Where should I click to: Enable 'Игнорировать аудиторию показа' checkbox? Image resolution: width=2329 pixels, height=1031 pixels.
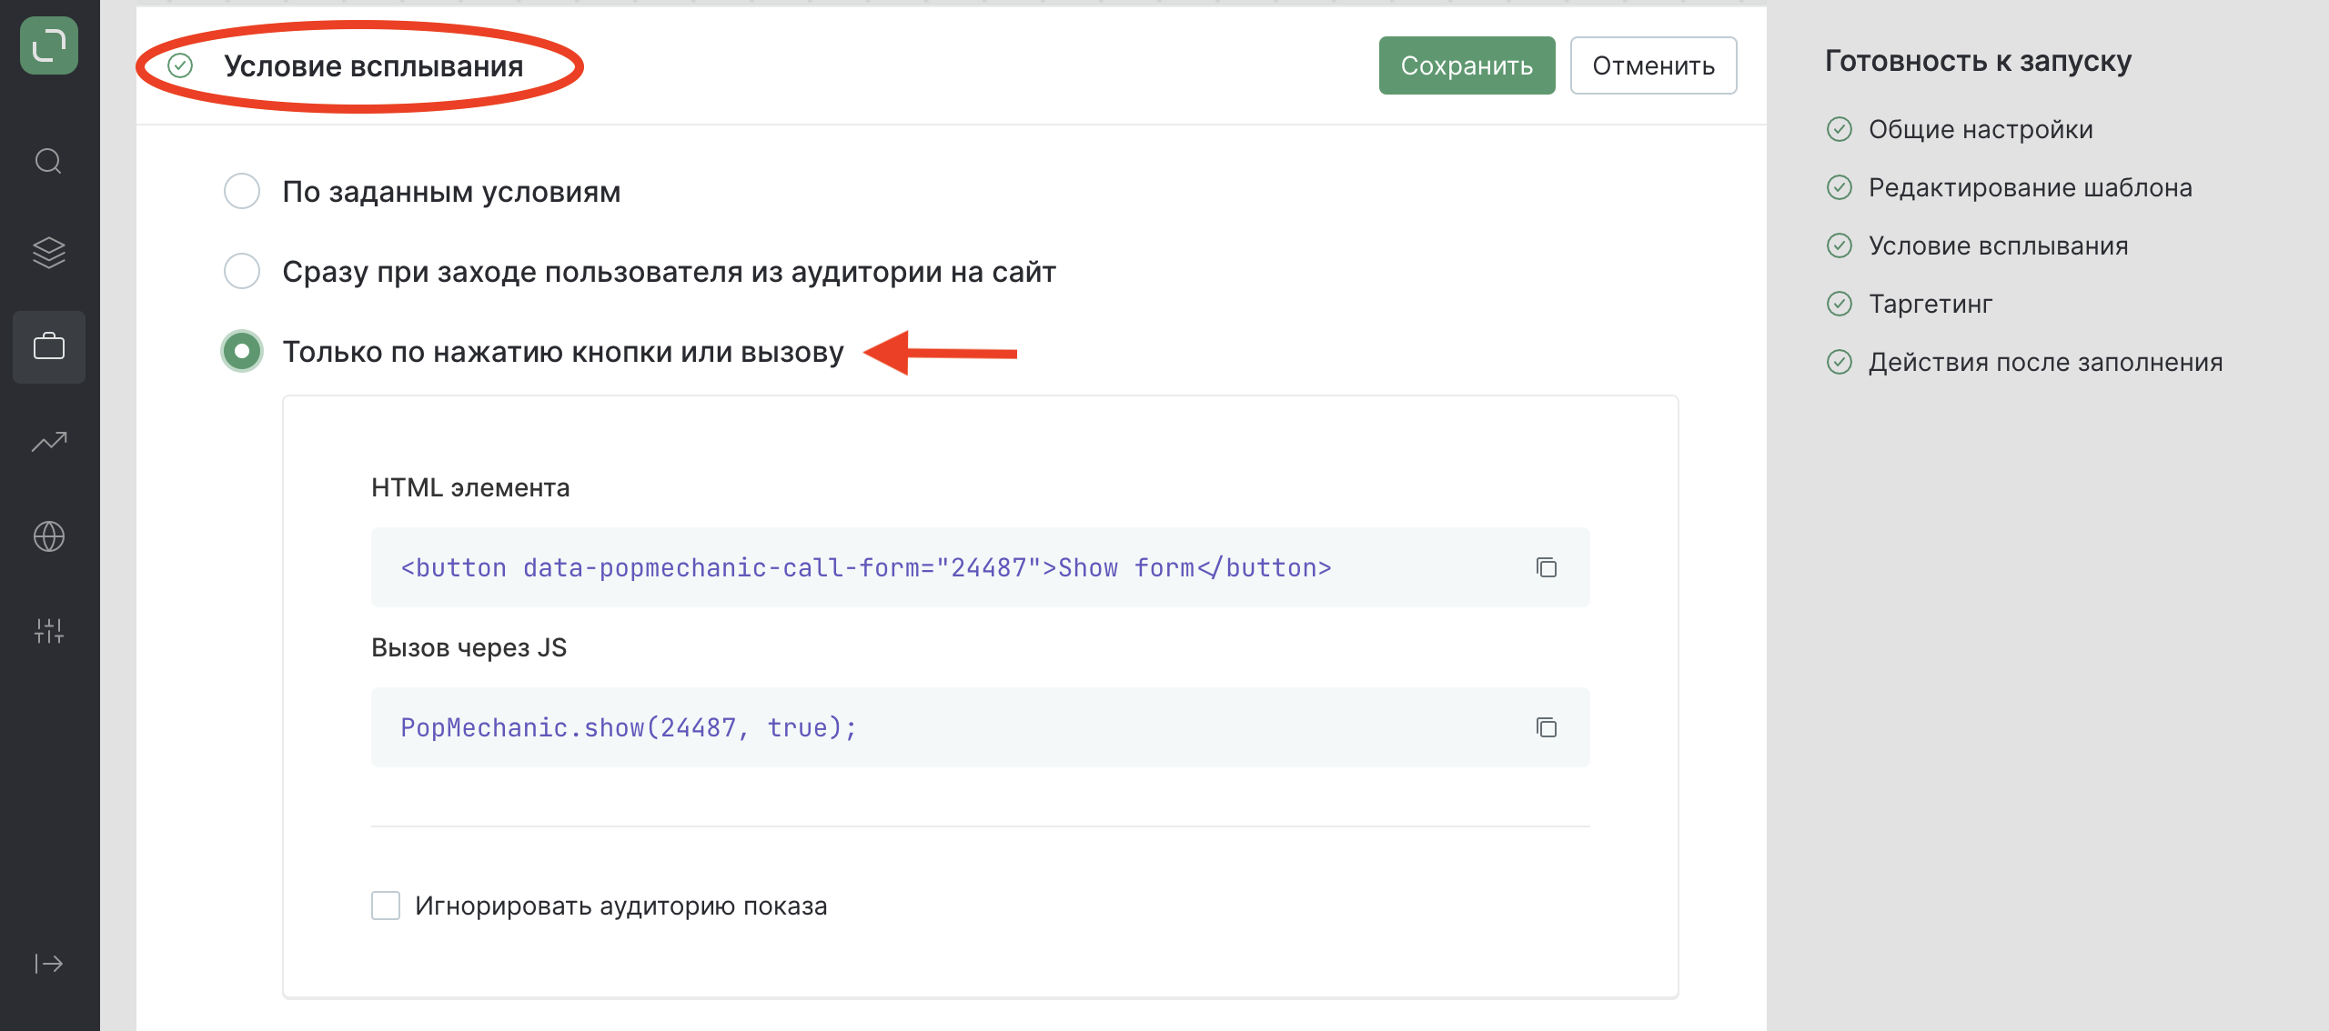click(386, 906)
